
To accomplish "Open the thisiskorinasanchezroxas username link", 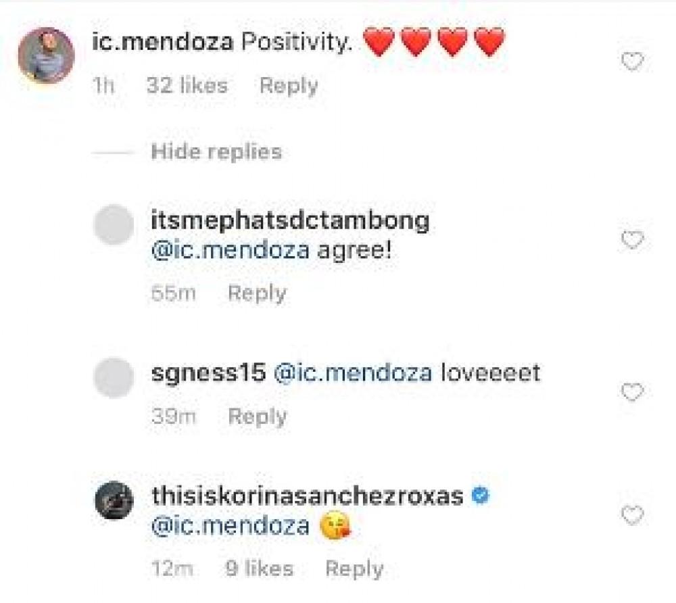I will [x=309, y=496].
